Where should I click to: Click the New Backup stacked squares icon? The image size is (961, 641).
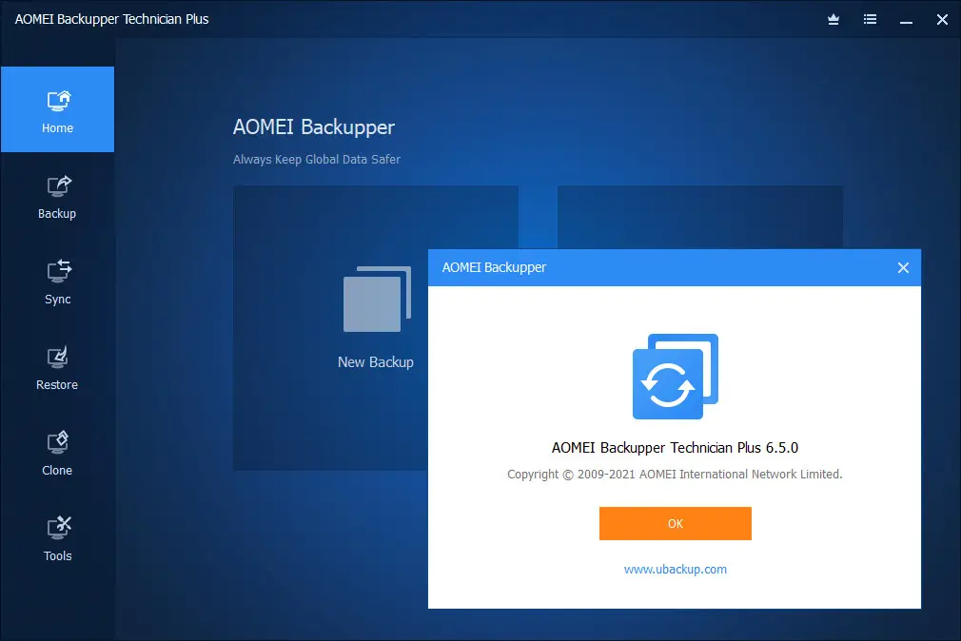point(377,299)
